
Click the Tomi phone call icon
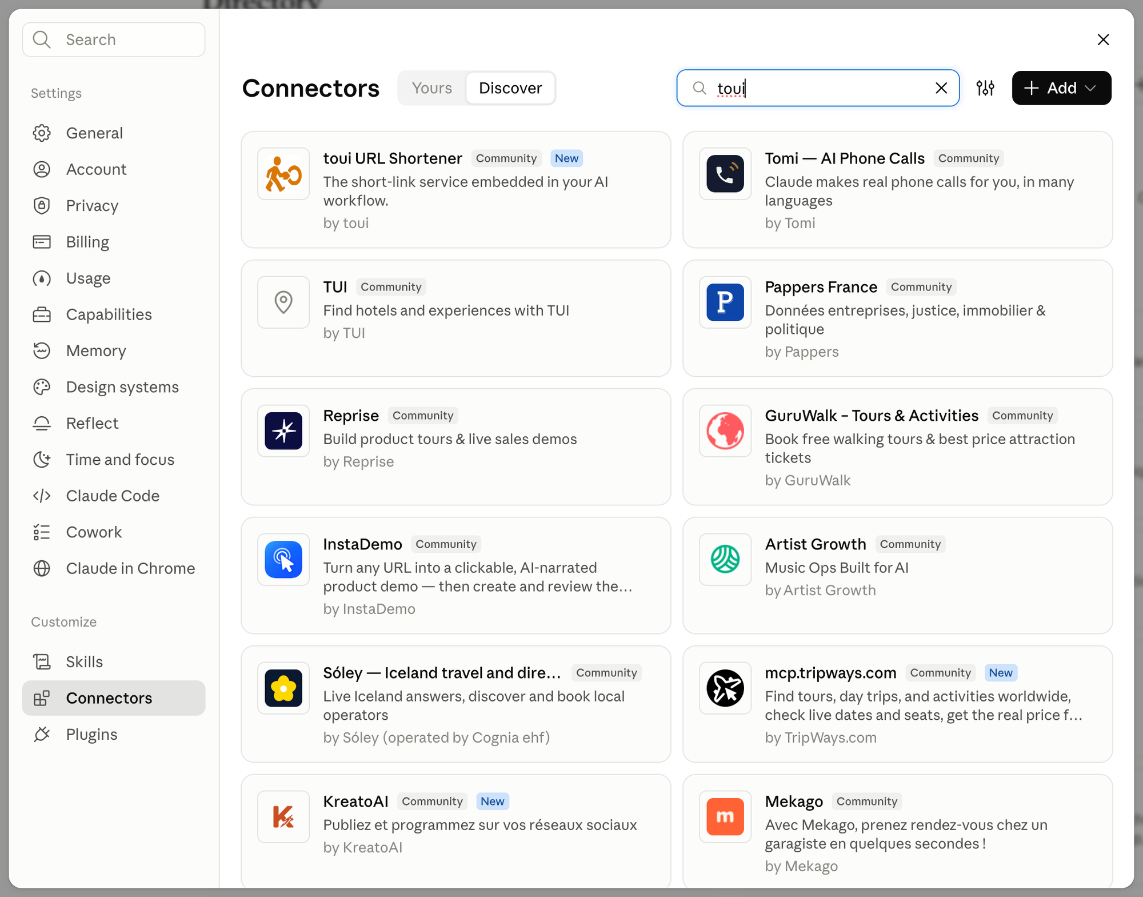coord(725,174)
